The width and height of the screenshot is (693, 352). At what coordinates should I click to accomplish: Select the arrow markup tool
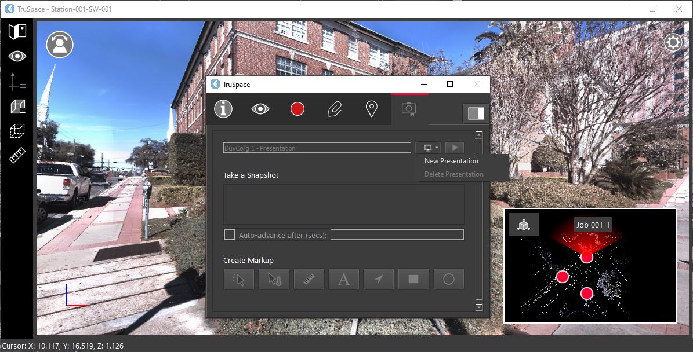(379, 279)
